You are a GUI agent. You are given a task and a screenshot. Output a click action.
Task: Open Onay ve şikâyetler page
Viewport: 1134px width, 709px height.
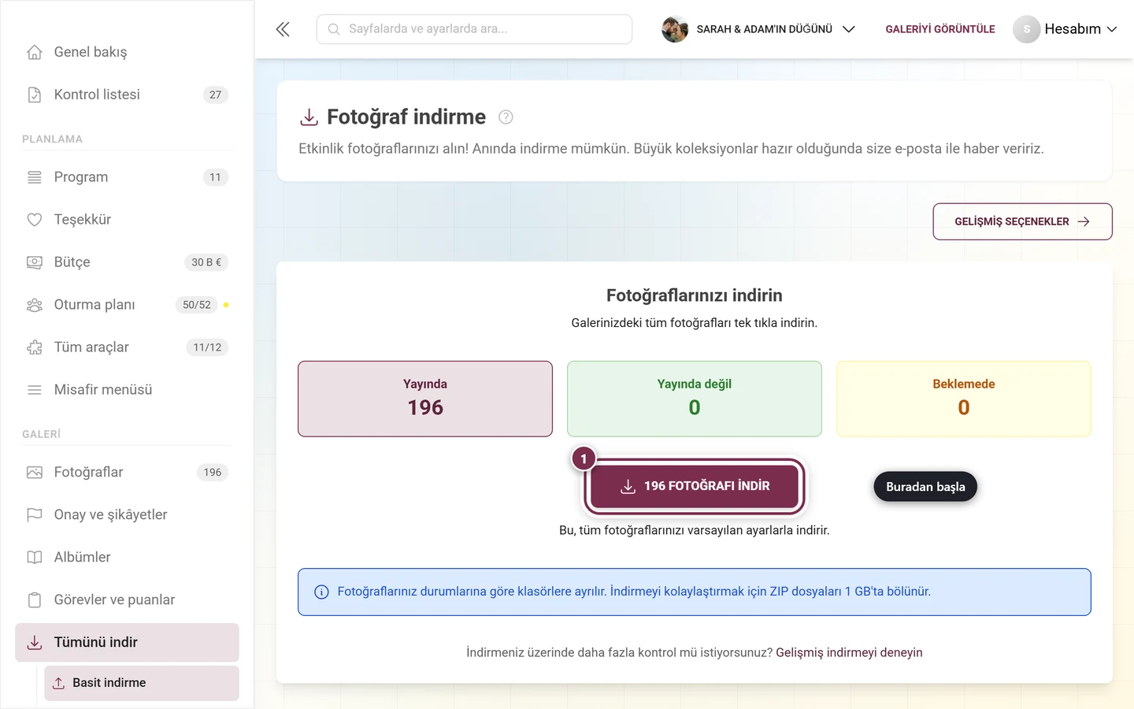tap(127, 515)
